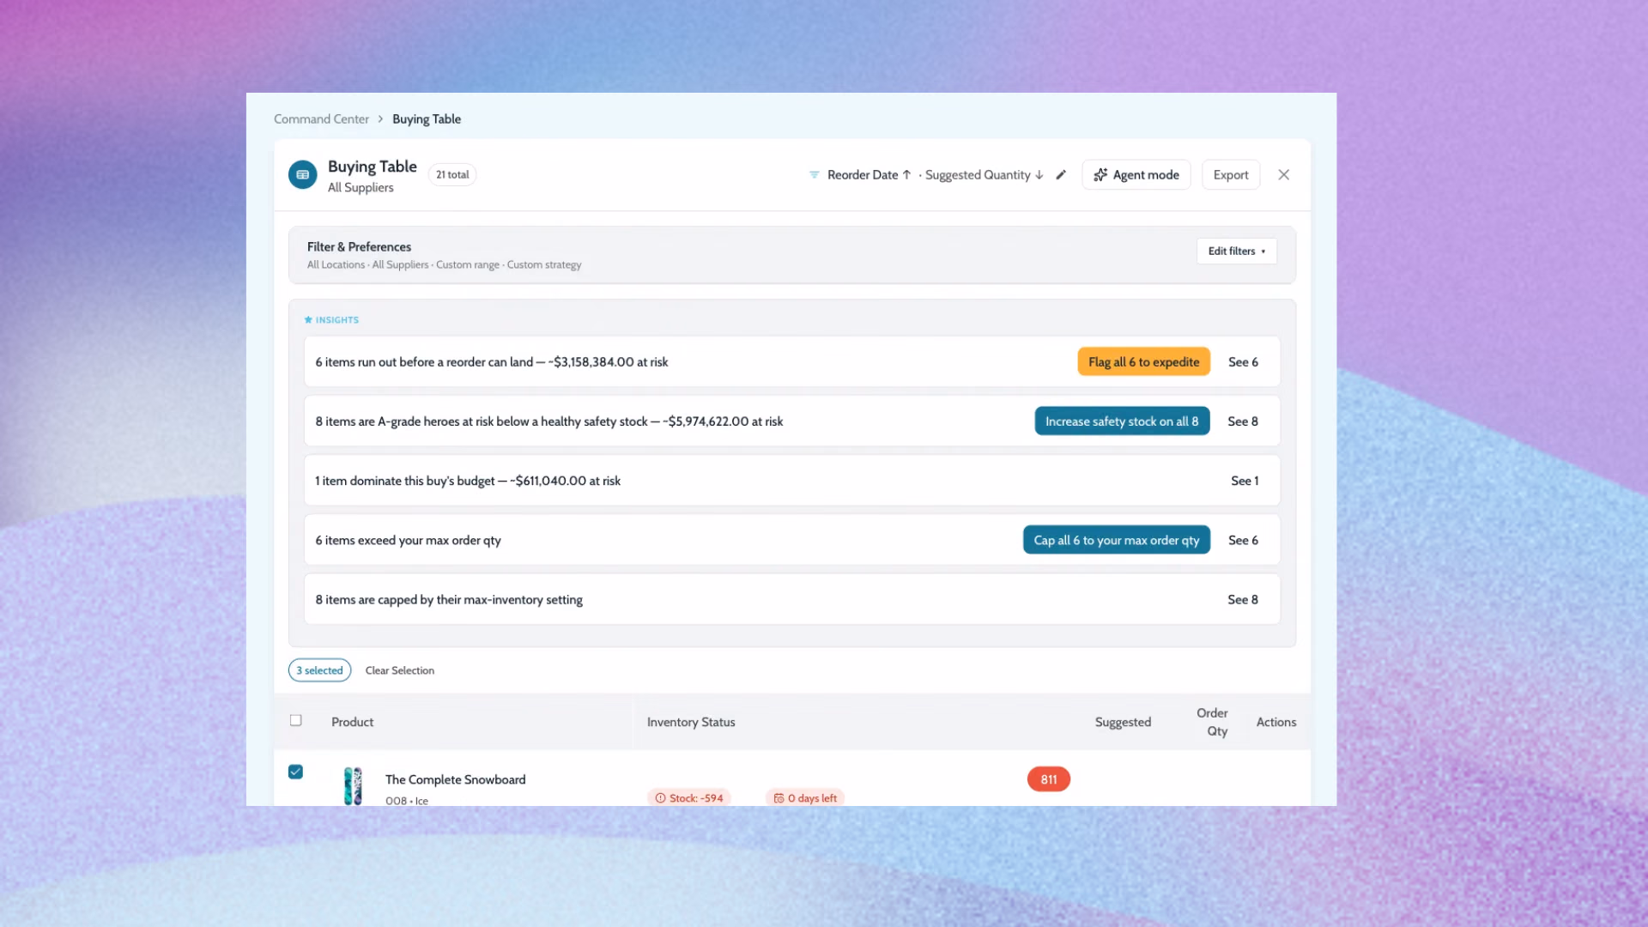Viewport: 1648px width, 927px height.
Task: Click the Order Qty column header
Action: point(1212,723)
